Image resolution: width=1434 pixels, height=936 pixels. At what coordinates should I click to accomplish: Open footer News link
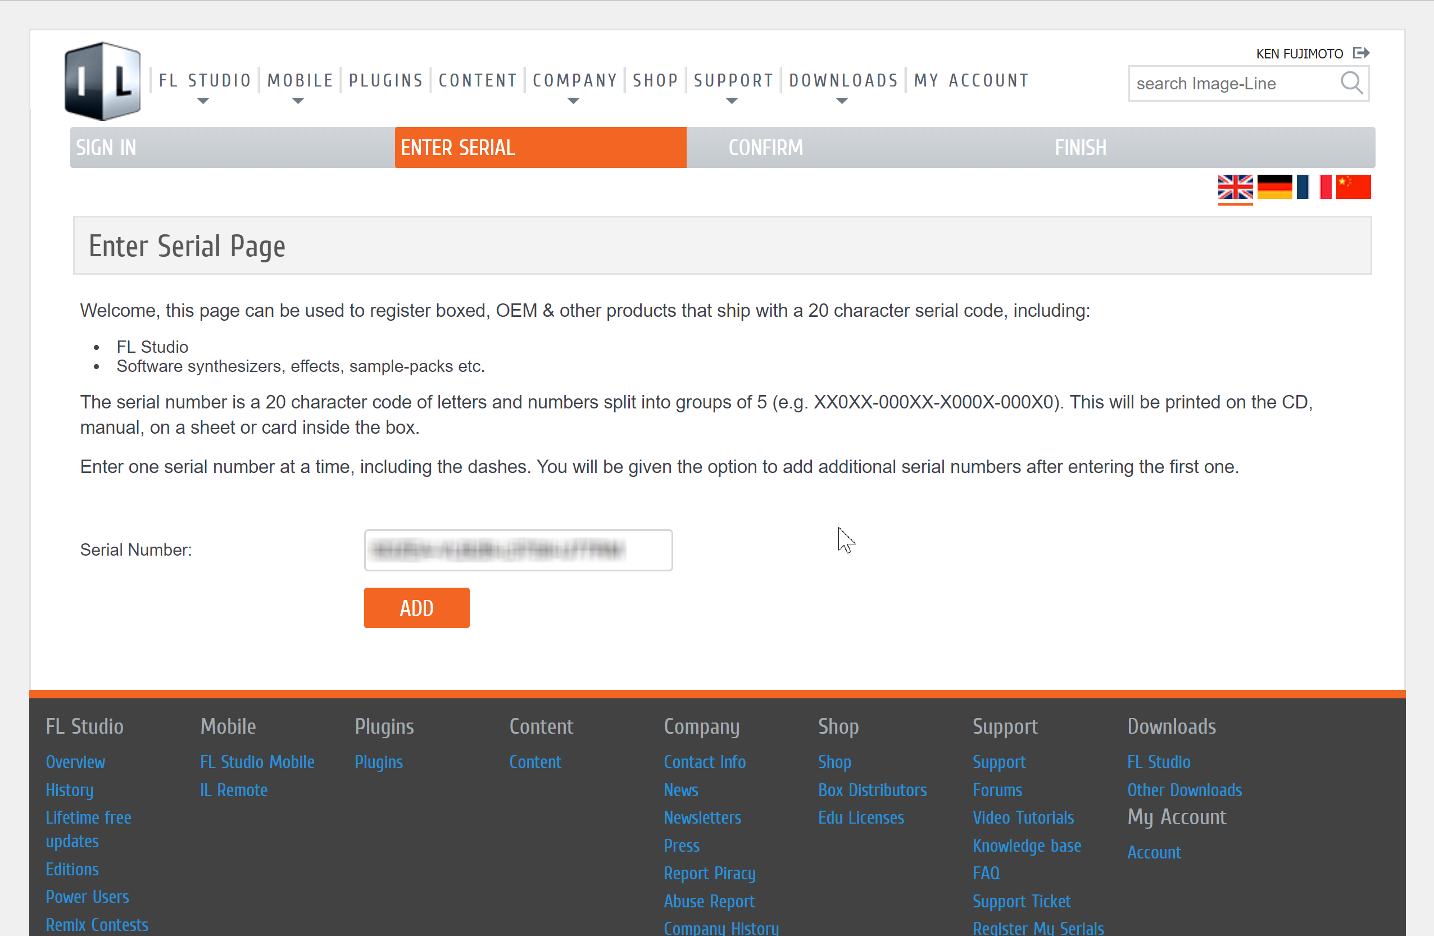click(681, 790)
